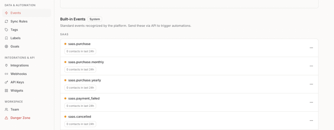Click the Integrations plug icon

tap(7, 65)
